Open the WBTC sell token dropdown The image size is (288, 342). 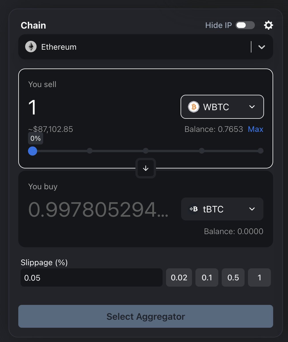(222, 107)
